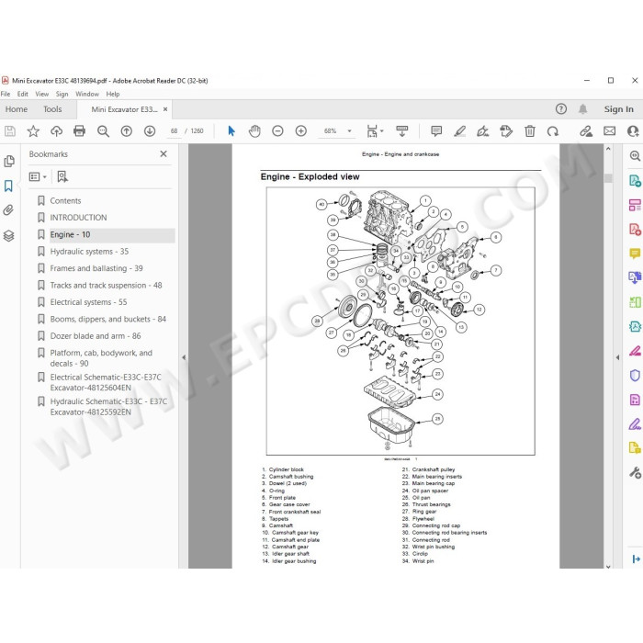Bookmark this file with star icon
The height and width of the screenshot is (643, 643).
point(33,131)
